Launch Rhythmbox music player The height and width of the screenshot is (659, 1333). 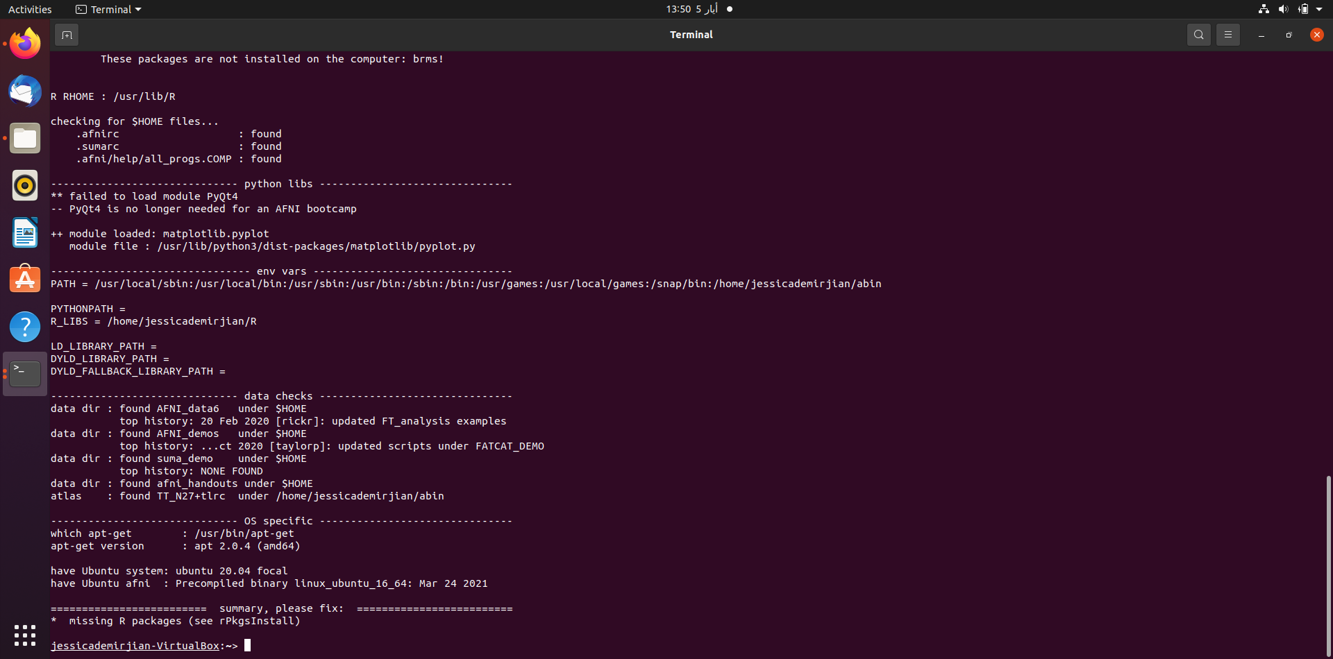click(x=25, y=185)
